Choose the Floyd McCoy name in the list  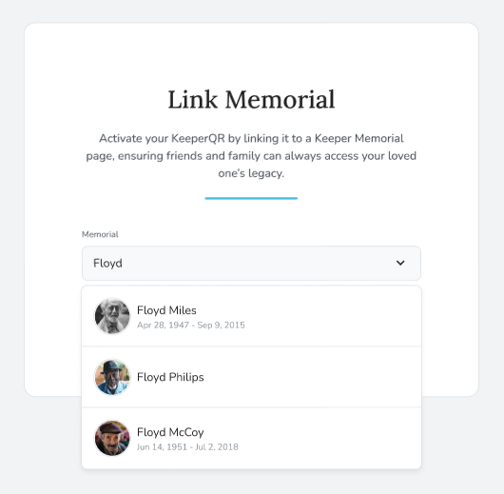pyautogui.click(x=170, y=432)
